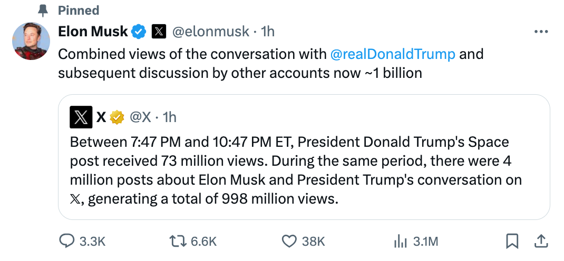Open the @X handle in quoted post

[x=140, y=117]
